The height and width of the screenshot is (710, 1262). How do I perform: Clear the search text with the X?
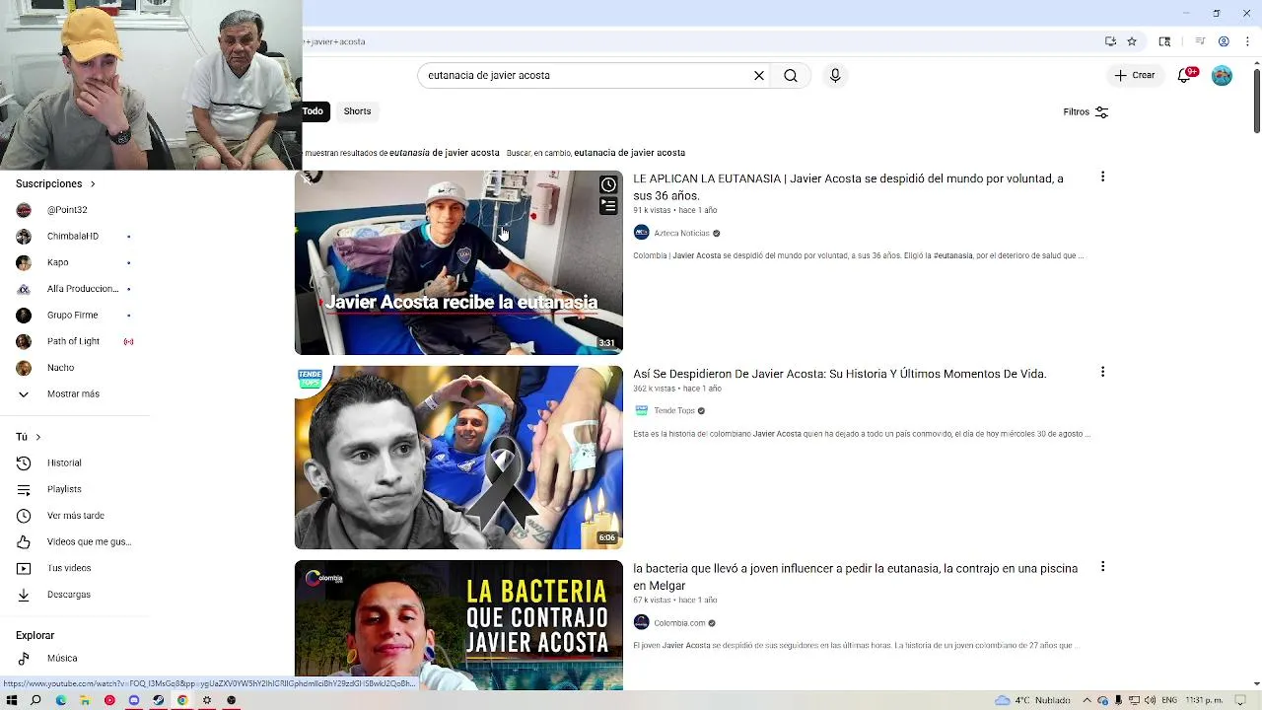pos(759,75)
